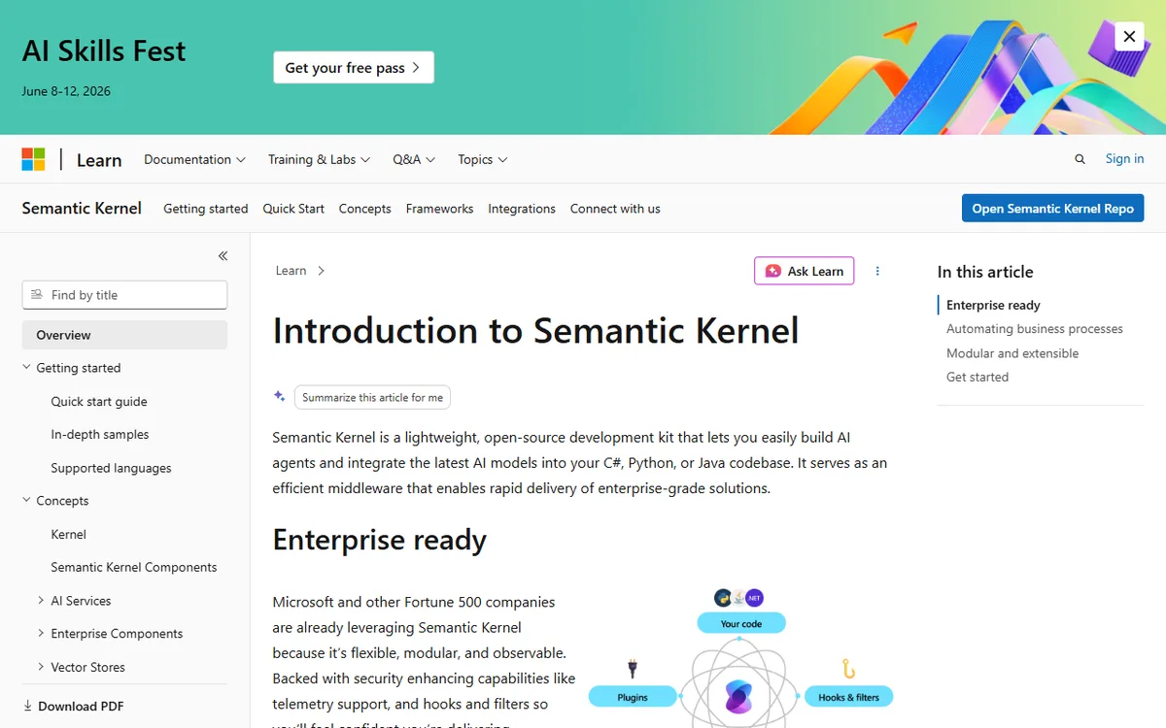Select the Quick Start nav tab
Image resolution: width=1166 pixels, height=728 pixels.
293,209
